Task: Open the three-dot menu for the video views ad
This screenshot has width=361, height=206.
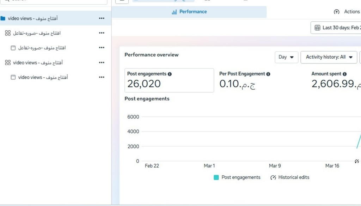Action: (x=102, y=77)
